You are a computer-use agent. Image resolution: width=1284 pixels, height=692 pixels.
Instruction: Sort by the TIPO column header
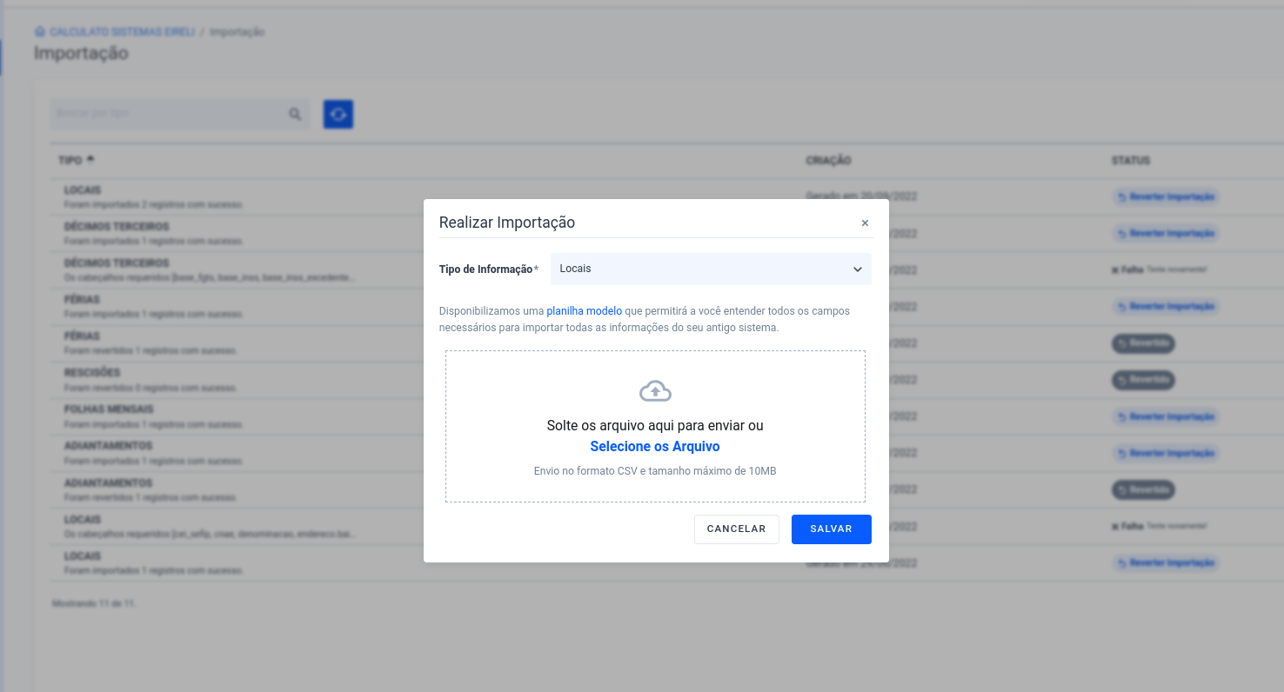(x=77, y=161)
